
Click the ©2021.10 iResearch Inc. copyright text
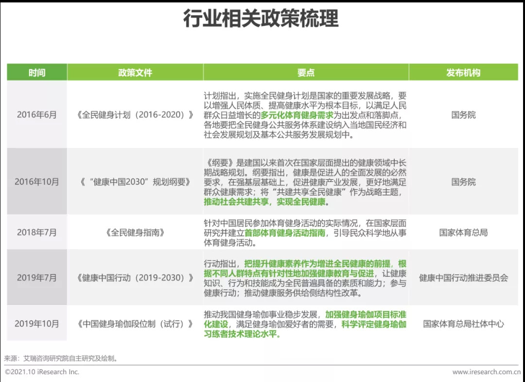(x=42, y=372)
